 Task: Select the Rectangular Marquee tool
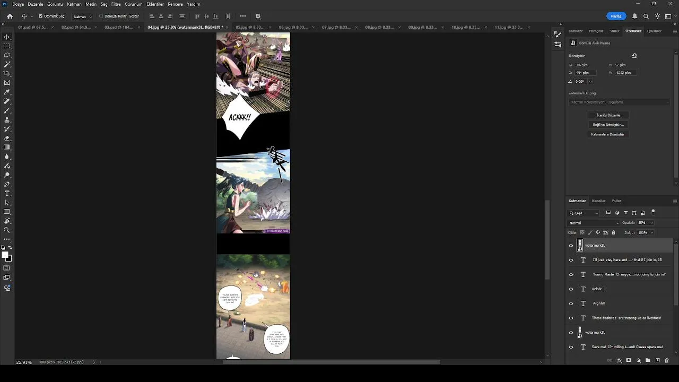pos(7,46)
